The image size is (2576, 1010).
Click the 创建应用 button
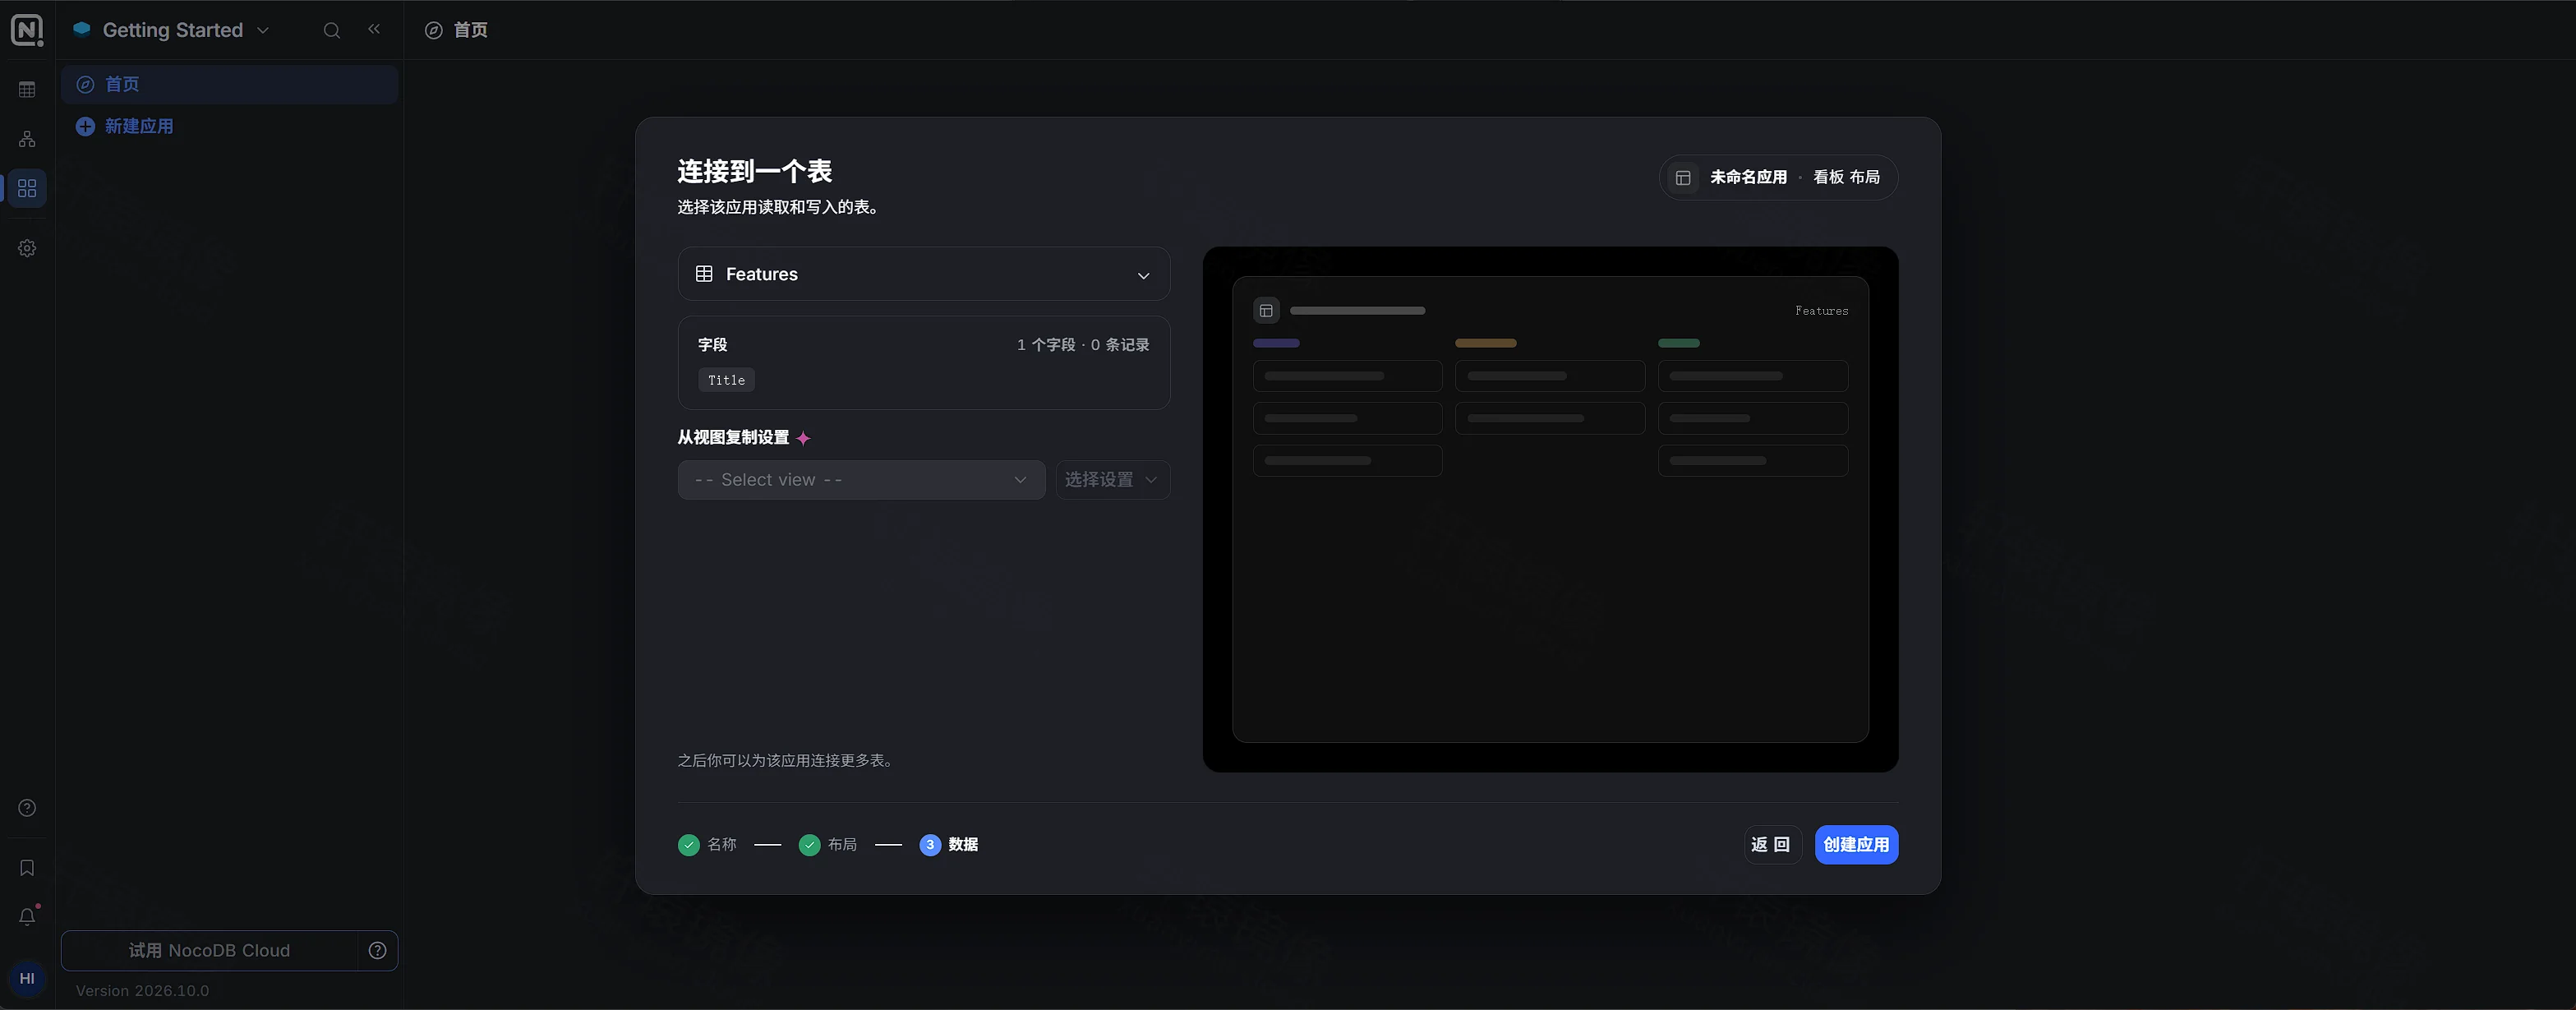tap(1856, 845)
